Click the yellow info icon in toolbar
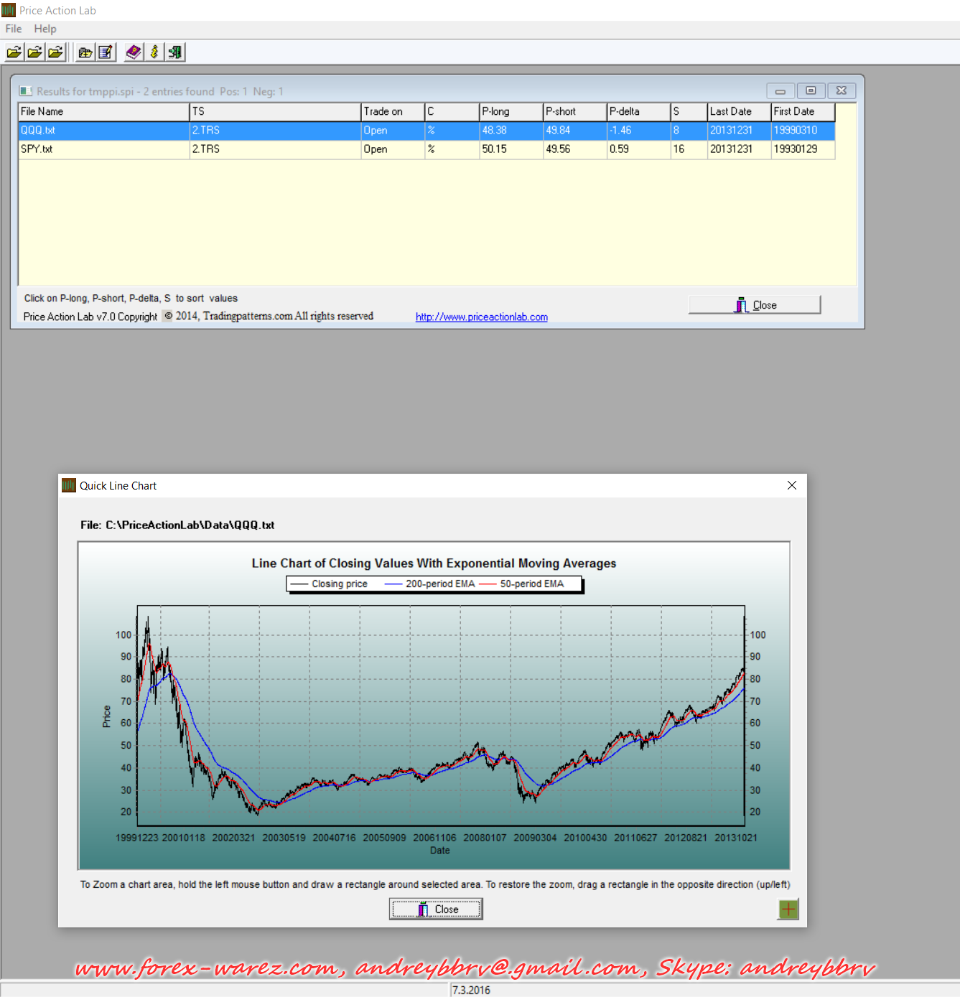The image size is (960, 997). (154, 52)
